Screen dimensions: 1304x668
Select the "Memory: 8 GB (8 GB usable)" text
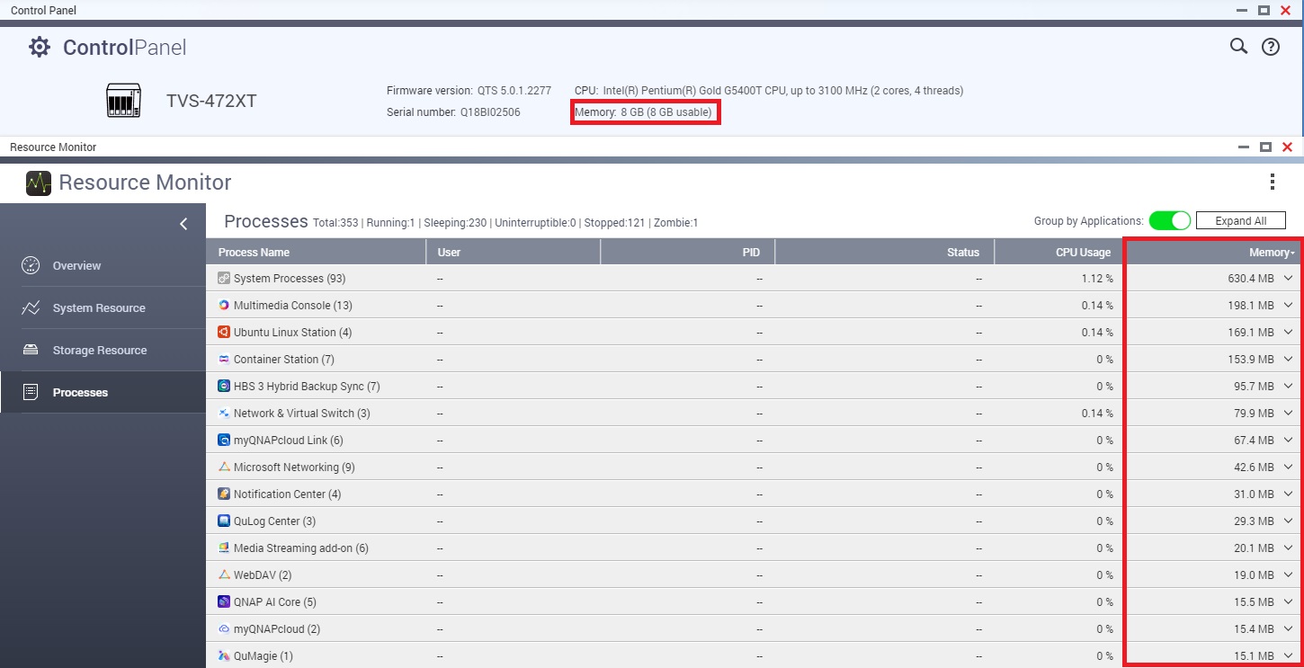pos(643,112)
